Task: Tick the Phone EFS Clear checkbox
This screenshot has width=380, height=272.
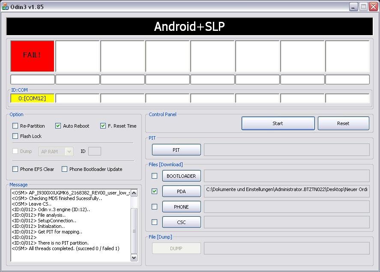Action: pyautogui.click(x=15, y=169)
